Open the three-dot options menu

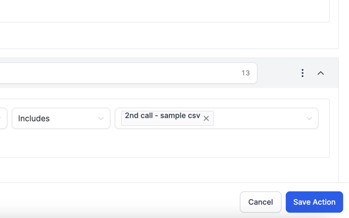click(302, 73)
